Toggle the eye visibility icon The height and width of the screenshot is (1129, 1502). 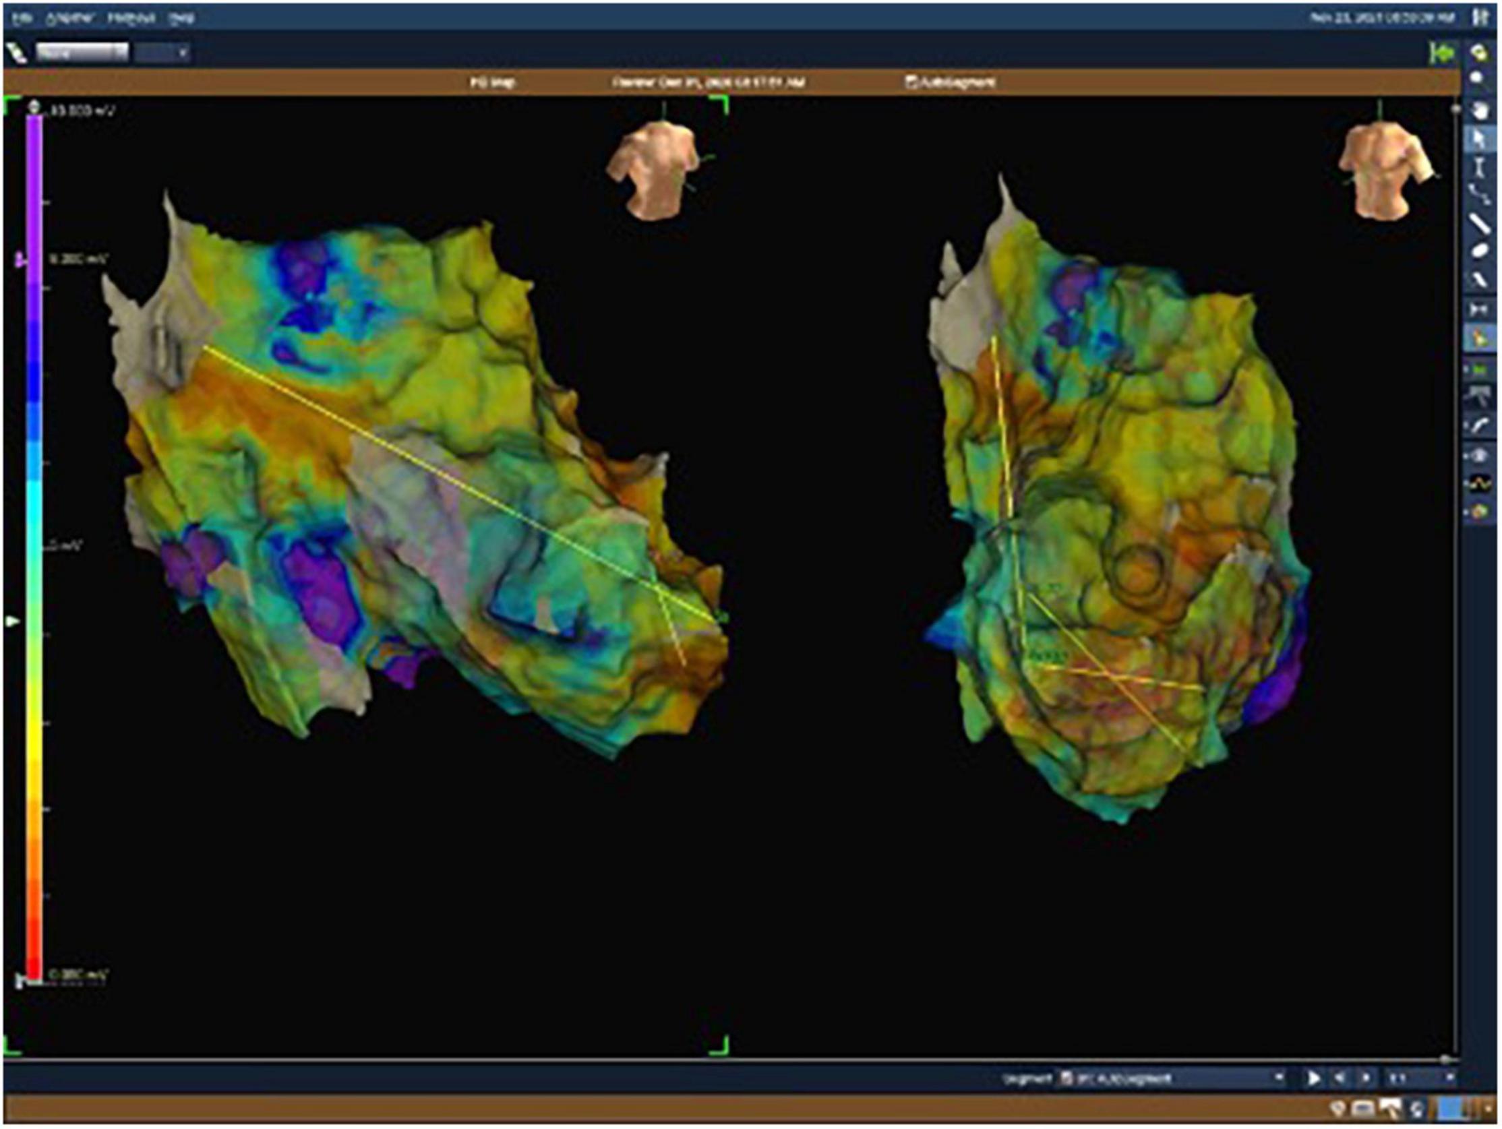(1479, 455)
